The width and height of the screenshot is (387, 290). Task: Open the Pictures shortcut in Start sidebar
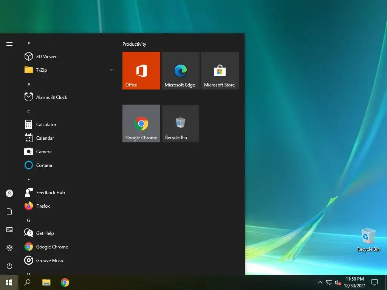click(9, 230)
